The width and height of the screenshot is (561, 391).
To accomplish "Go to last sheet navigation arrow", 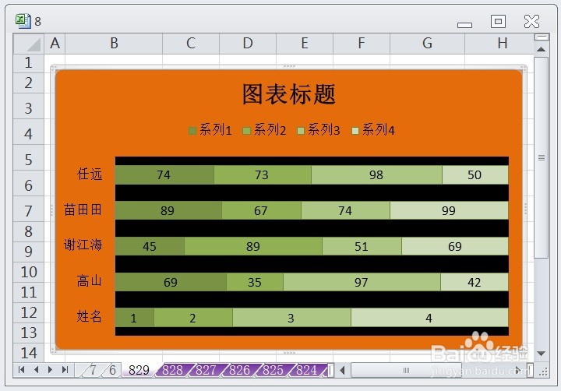I will [x=65, y=369].
